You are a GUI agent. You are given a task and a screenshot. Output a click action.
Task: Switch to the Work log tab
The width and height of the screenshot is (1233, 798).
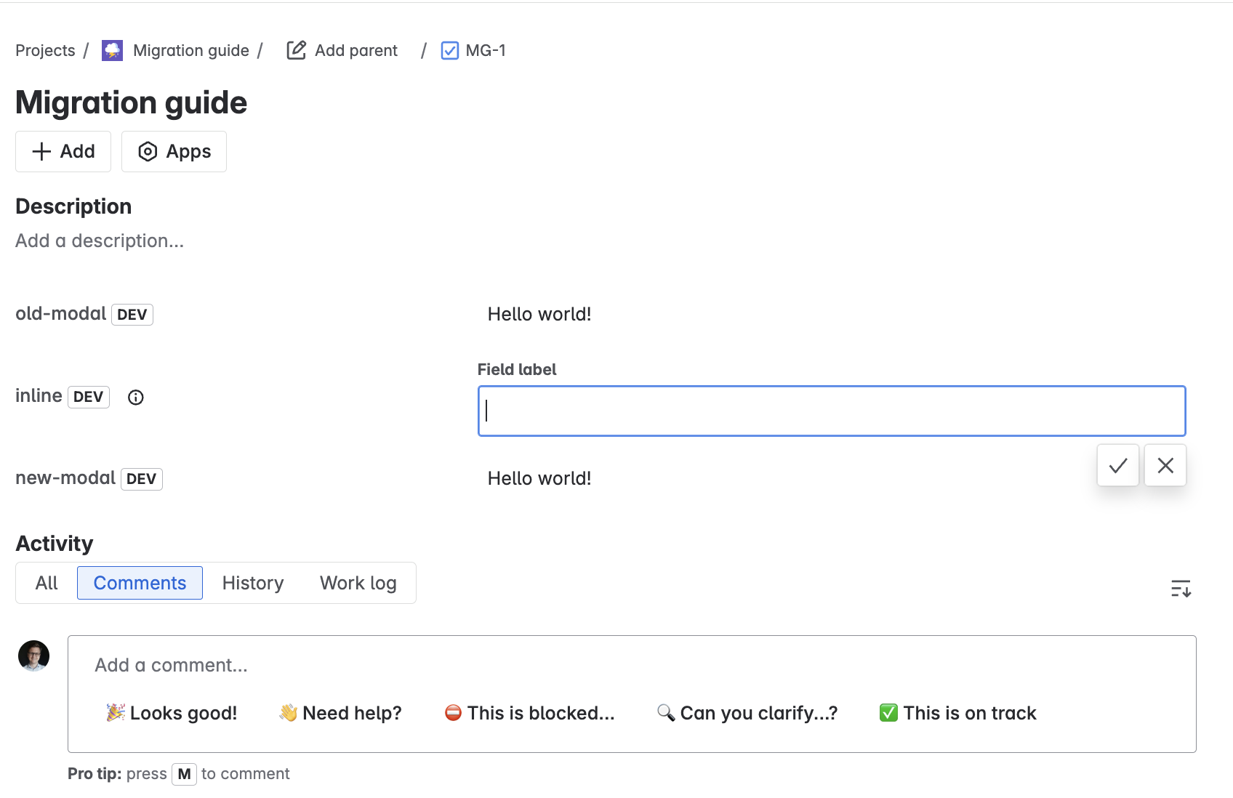click(x=358, y=582)
